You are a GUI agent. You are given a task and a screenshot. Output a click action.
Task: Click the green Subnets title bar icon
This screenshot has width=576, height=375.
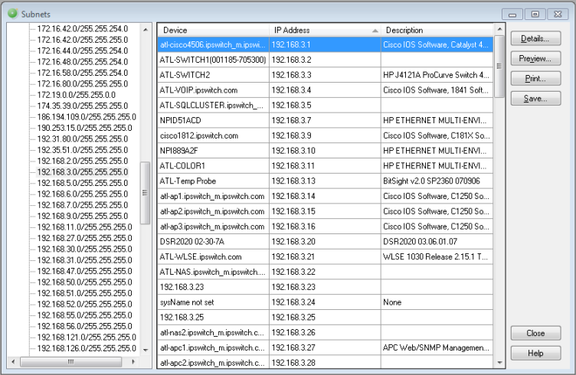click(x=12, y=14)
